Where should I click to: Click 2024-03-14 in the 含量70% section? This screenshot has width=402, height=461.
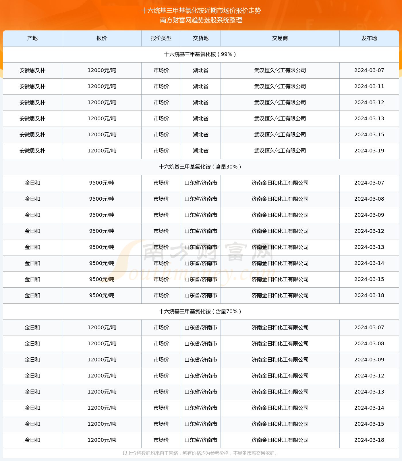pos(369,408)
